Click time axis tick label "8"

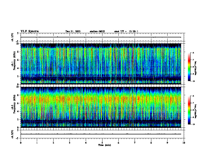coord(151,143)
